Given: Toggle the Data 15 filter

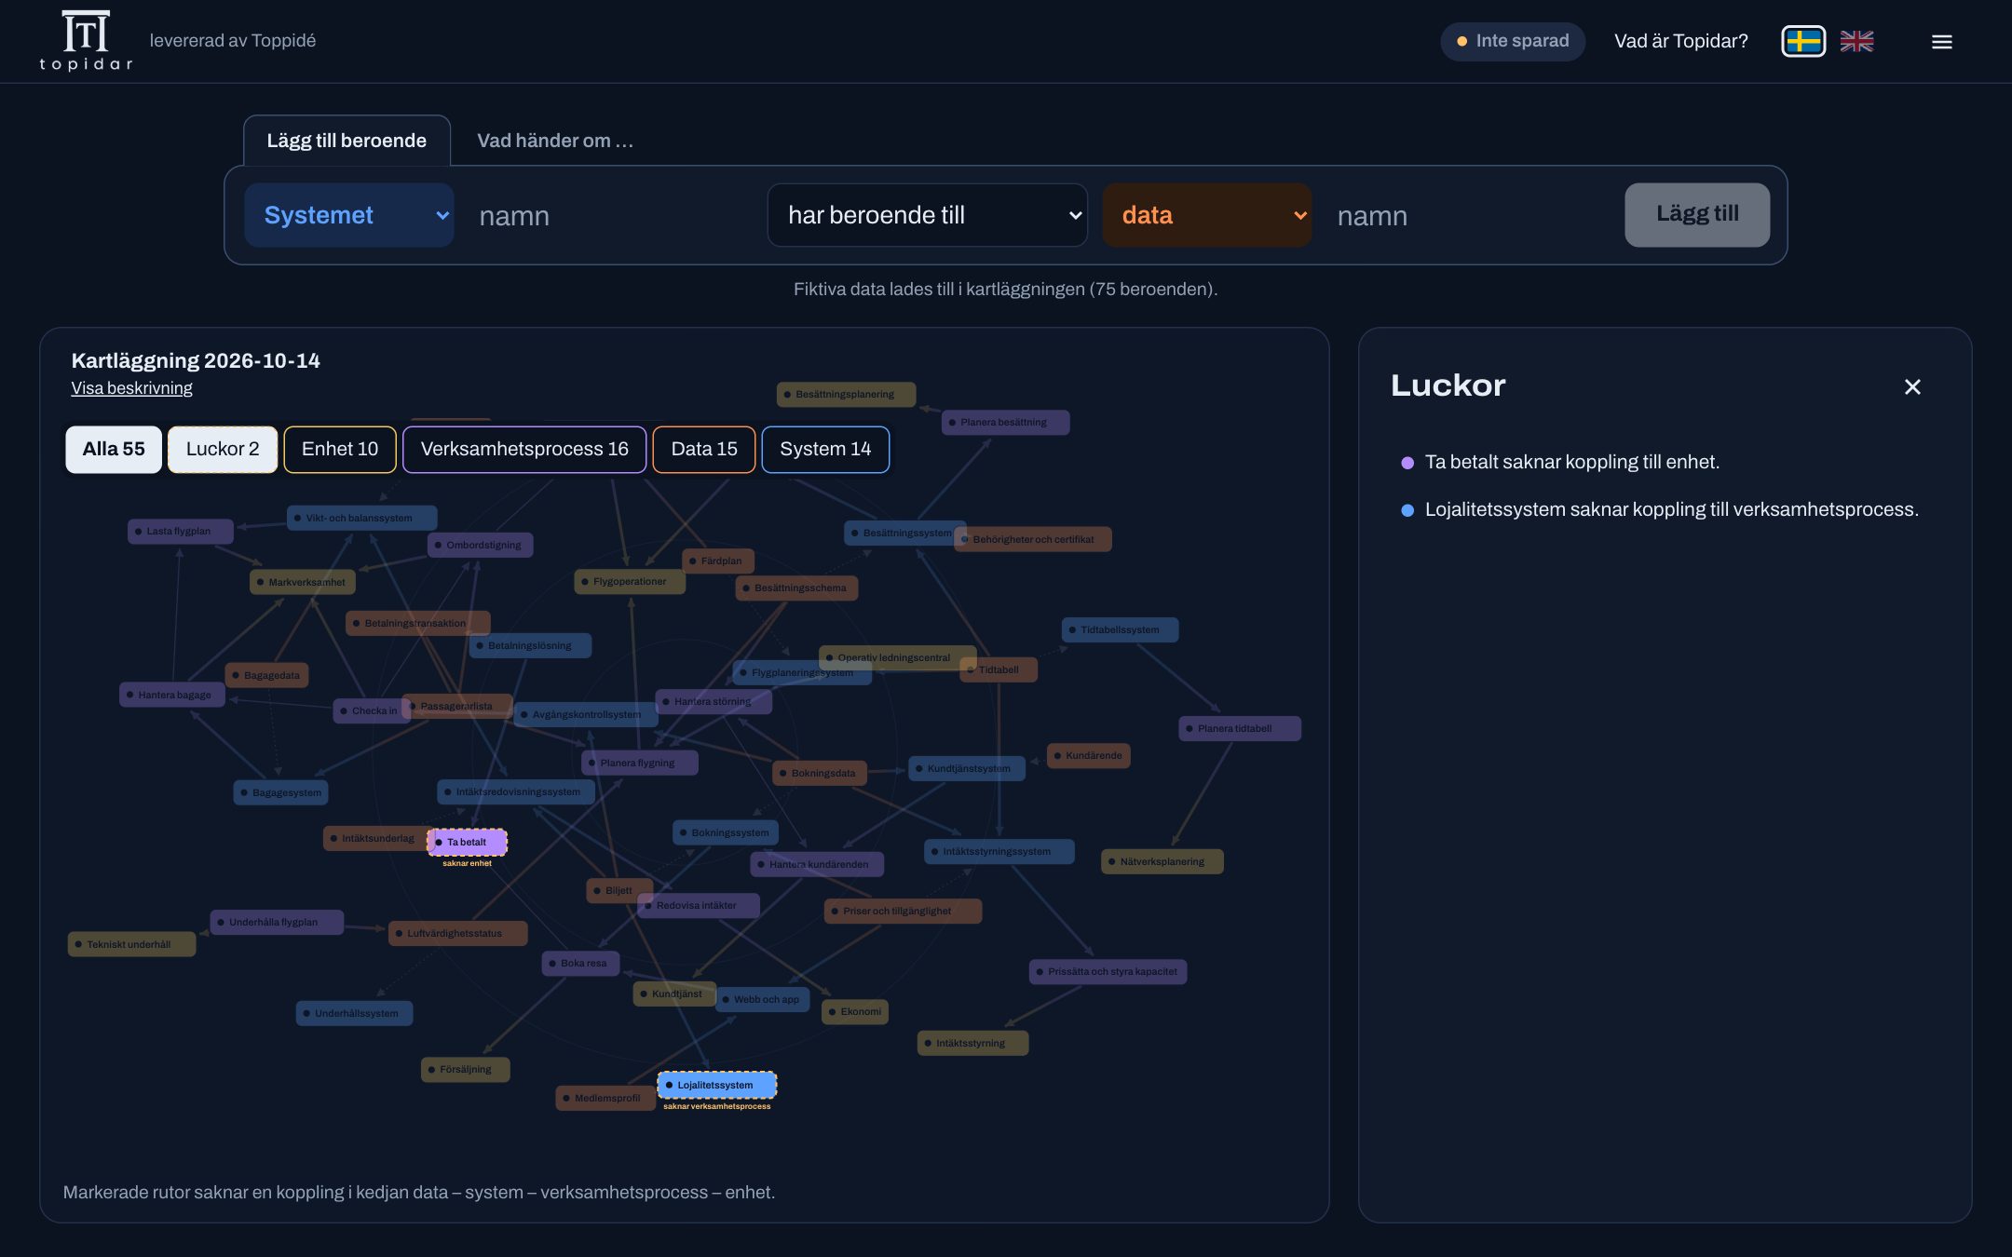Looking at the screenshot, I should coord(704,450).
